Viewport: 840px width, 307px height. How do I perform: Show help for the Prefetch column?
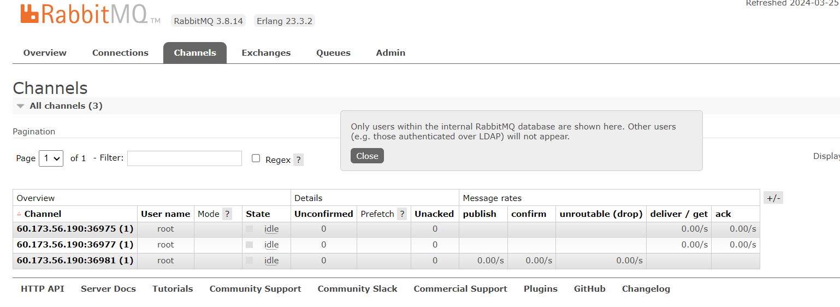coord(402,214)
